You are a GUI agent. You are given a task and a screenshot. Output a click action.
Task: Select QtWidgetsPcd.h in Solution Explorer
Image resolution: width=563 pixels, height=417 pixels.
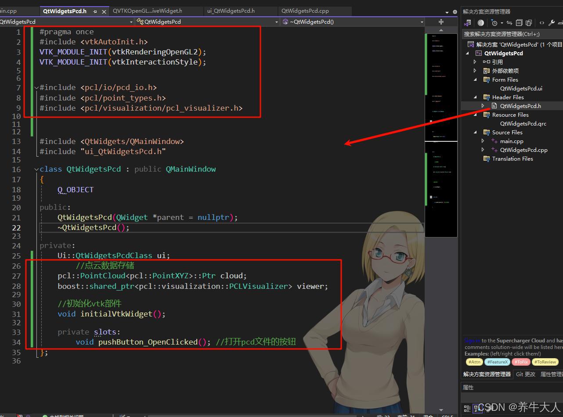(x=520, y=106)
